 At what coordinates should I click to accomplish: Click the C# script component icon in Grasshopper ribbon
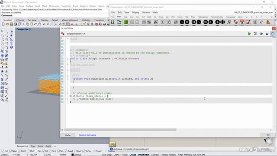click(235, 22)
